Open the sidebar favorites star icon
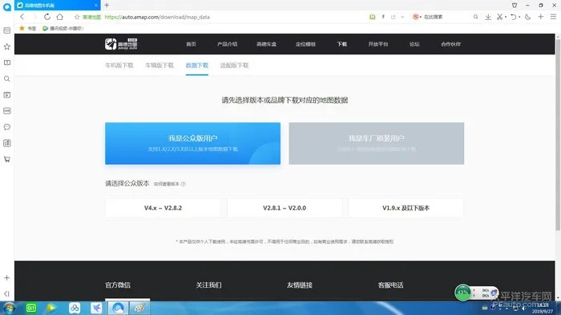The width and height of the screenshot is (561, 315). [x=6, y=46]
